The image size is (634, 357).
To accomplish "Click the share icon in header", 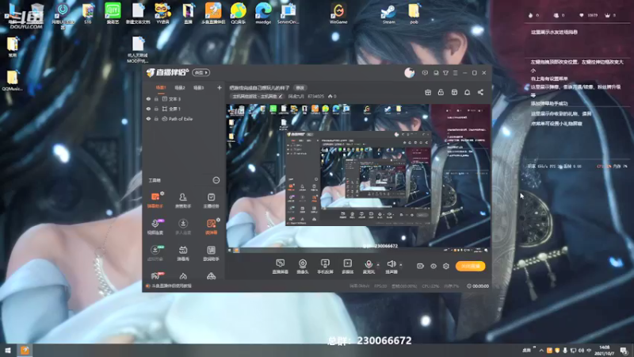I will click(480, 92).
